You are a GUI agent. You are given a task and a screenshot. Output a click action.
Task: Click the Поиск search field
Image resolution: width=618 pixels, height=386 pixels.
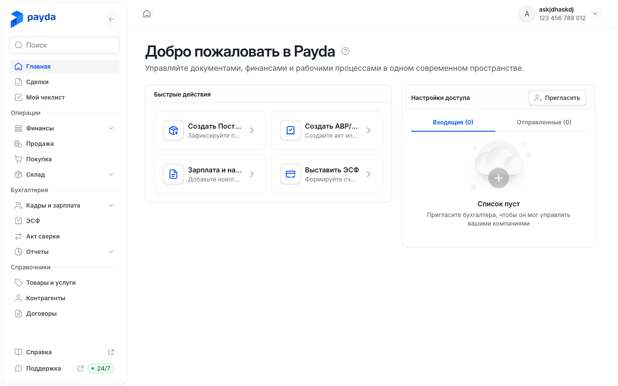click(x=64, y=45)
